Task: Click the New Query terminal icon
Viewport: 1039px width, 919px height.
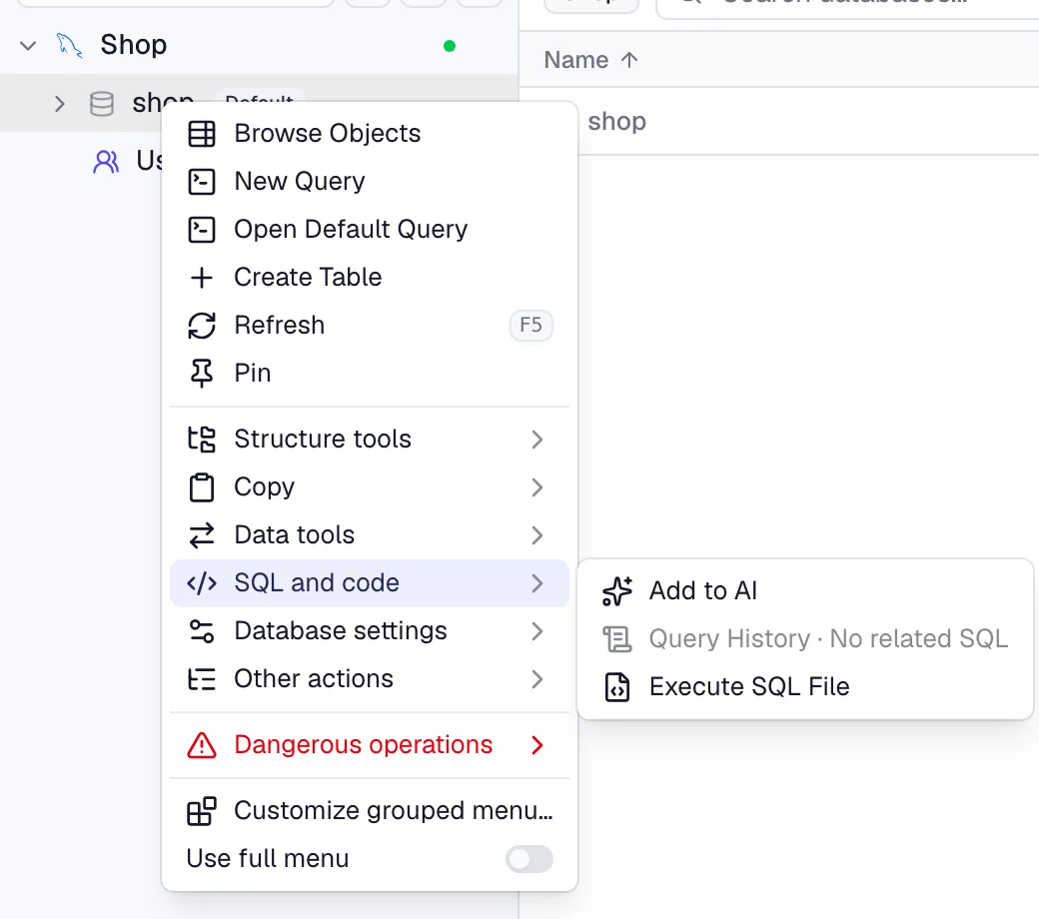Action: (x=202, y=182)
